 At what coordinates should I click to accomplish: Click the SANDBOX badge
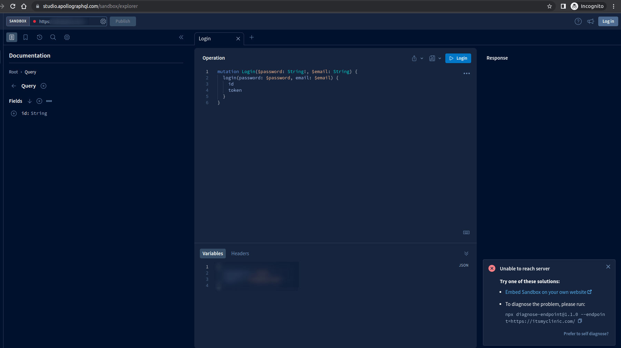point(18,21)
